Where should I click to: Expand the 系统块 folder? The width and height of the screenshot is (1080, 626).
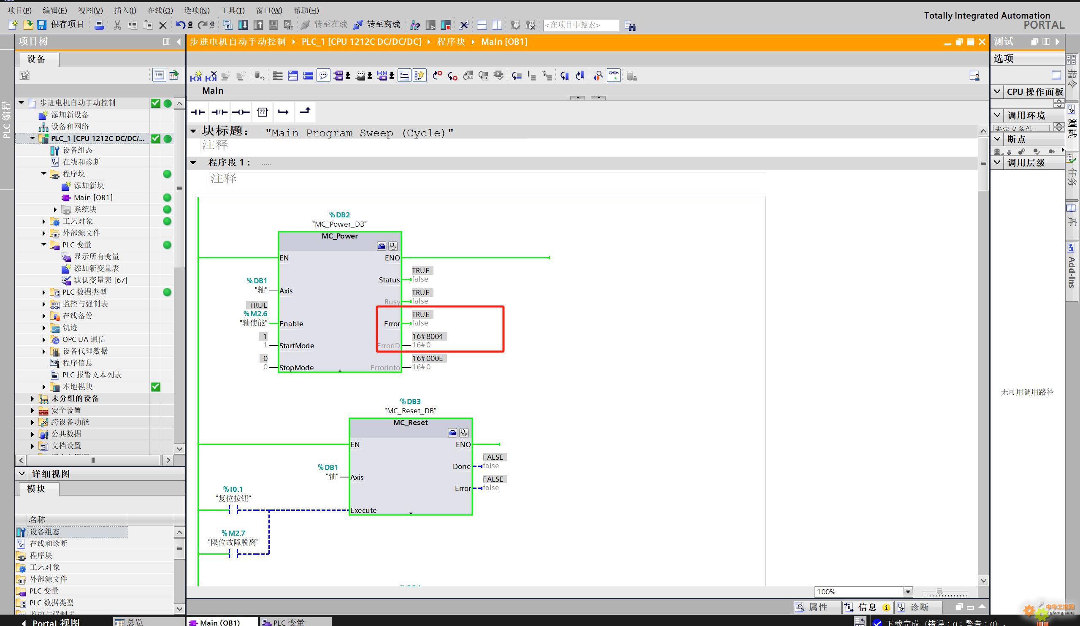55,209
